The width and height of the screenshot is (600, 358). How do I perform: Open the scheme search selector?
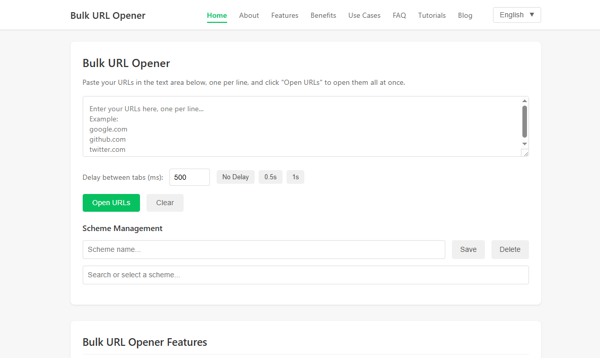pos(305,275)
